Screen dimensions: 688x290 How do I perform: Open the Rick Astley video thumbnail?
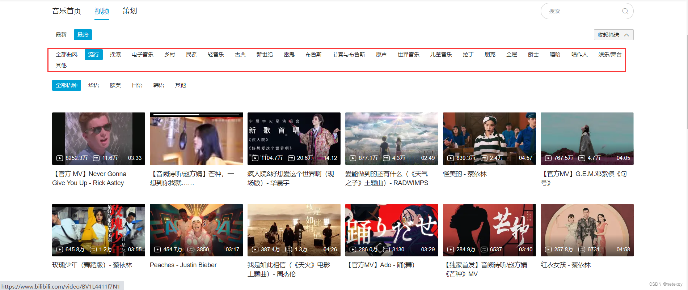coord(98,138)
